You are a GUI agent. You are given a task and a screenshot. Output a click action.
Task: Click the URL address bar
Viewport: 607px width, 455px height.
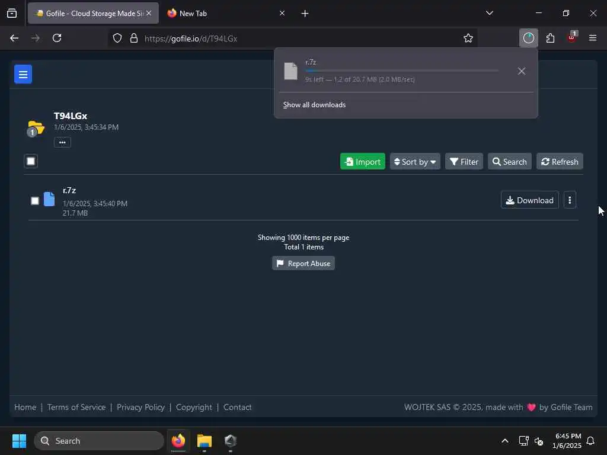[294, 39]
